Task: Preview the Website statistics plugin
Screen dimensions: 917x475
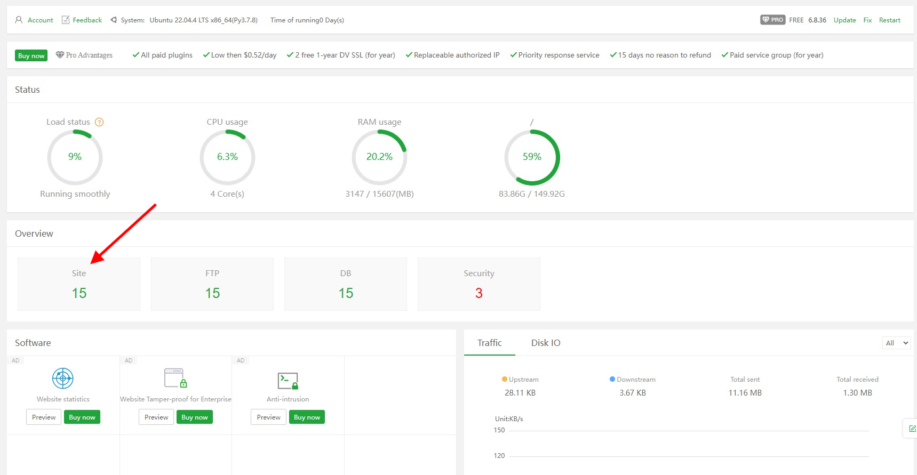Action: pos(44,417)
